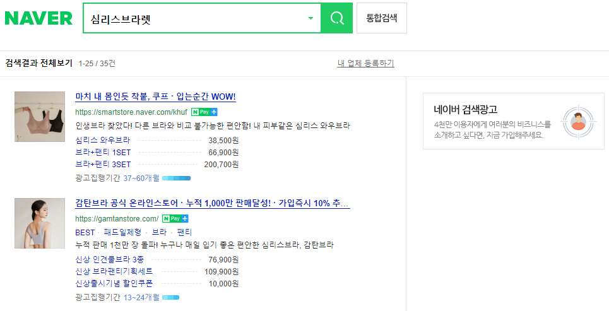The width and height of the screenshot is (609, 311).
Task: Click the ad period bar beside 37~60개월
Action: pos(176,179)
